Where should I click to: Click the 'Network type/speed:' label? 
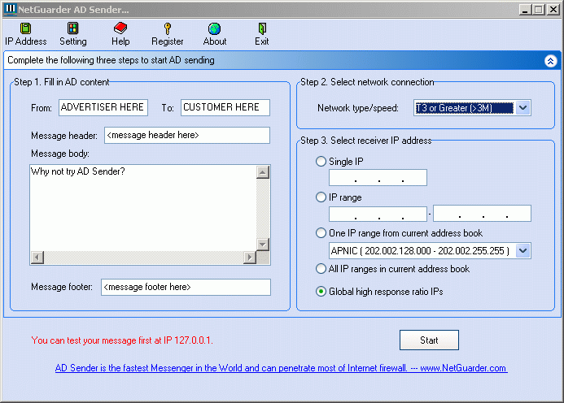click(x=358, y=108)
